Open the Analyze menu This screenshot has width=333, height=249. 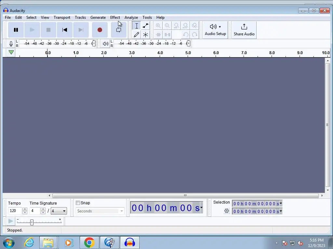131,18
